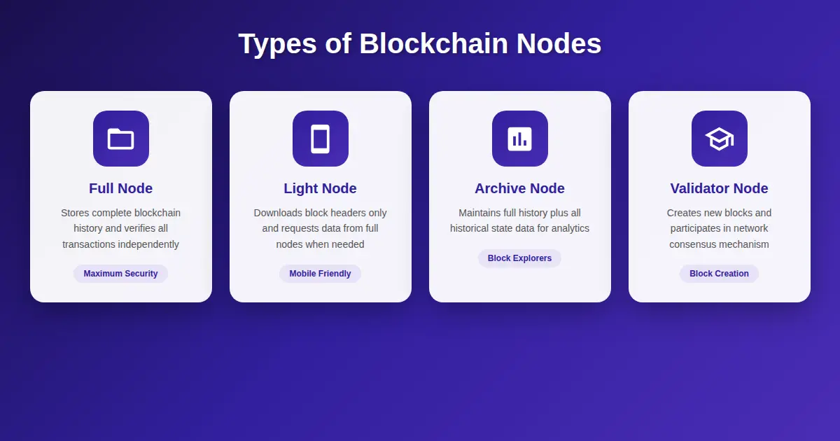This screenshot has height=441, width=840.
Task: Select the Full Node description text
Action: pos(120,228)
